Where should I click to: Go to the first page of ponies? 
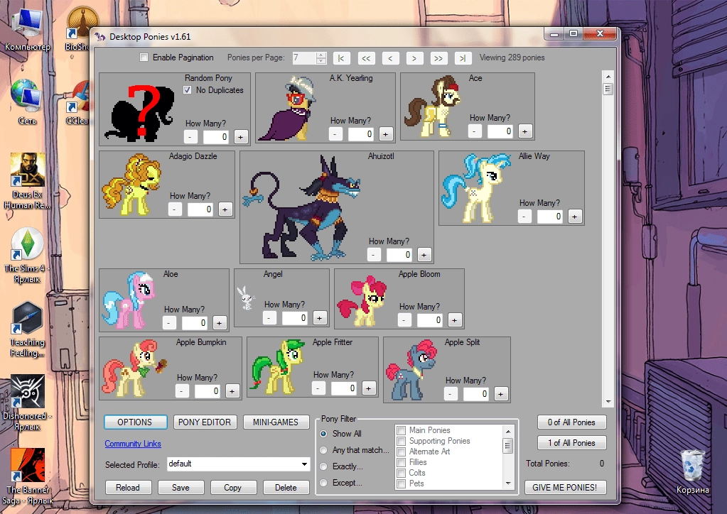click(342, 58)
